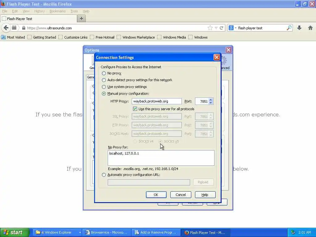Click the HTTP Proxy host field
The height and width of the screenshot is (237, 316).
[x=156, y=101]
